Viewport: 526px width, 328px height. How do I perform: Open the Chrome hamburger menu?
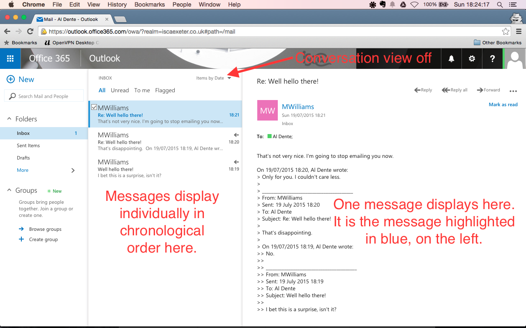click(x=519, y=32)
